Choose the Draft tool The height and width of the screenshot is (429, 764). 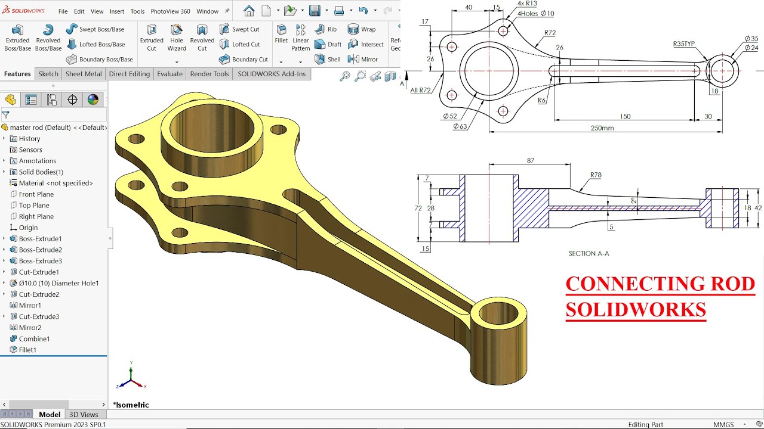(328, 44)
